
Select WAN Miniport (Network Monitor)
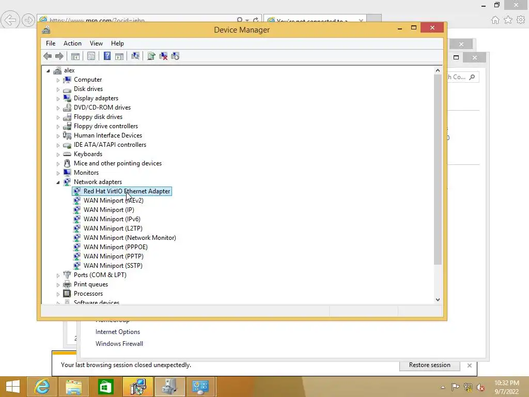[130, 238]
